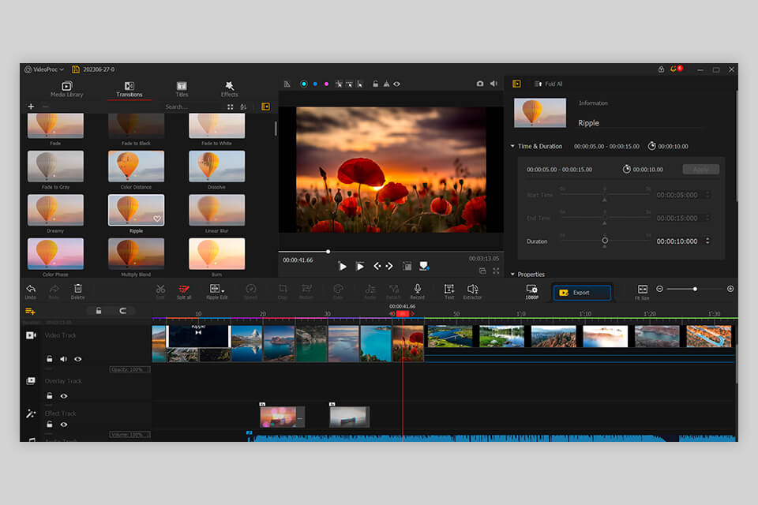Toggle Effect Track lock
Image resolution: width=758 pixels, height=505 pixels.
[49, 425]
